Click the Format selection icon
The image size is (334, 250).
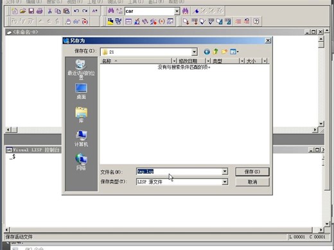[x=227, y=21]
